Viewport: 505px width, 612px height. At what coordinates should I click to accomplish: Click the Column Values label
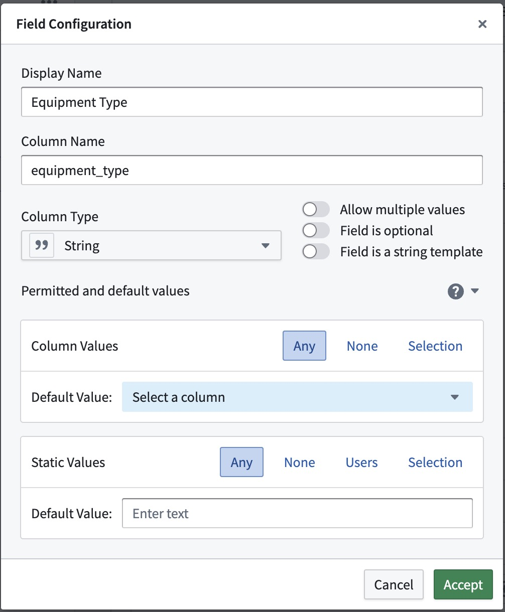75,346
